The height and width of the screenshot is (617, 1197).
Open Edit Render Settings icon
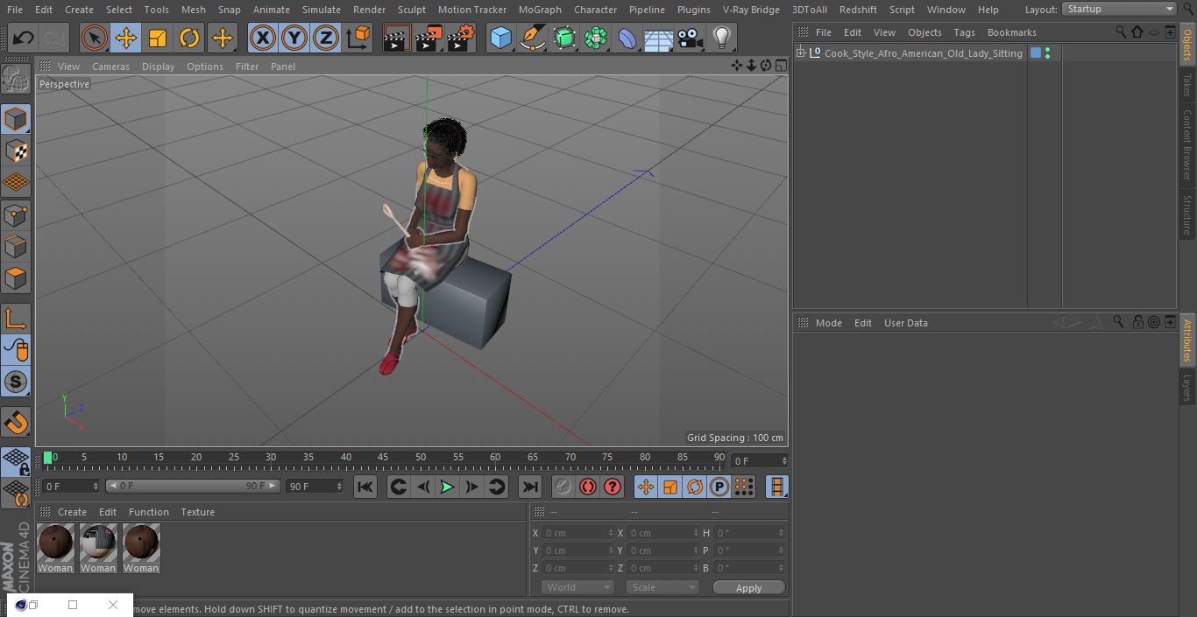tap(461, 38)
